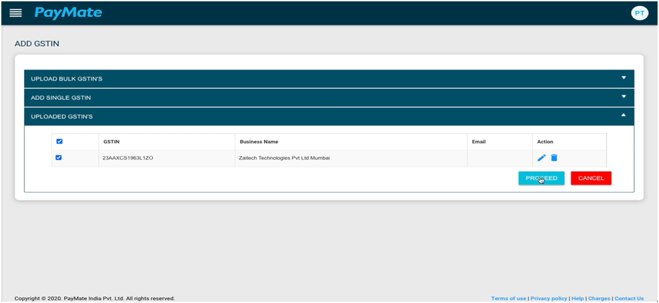Open the Contact Us footer link
Screen dimensions: 659x303
629,298
